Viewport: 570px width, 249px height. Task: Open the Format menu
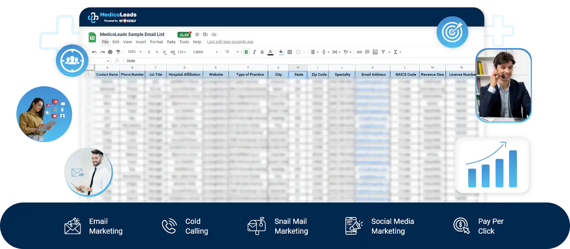coord(156,42)
